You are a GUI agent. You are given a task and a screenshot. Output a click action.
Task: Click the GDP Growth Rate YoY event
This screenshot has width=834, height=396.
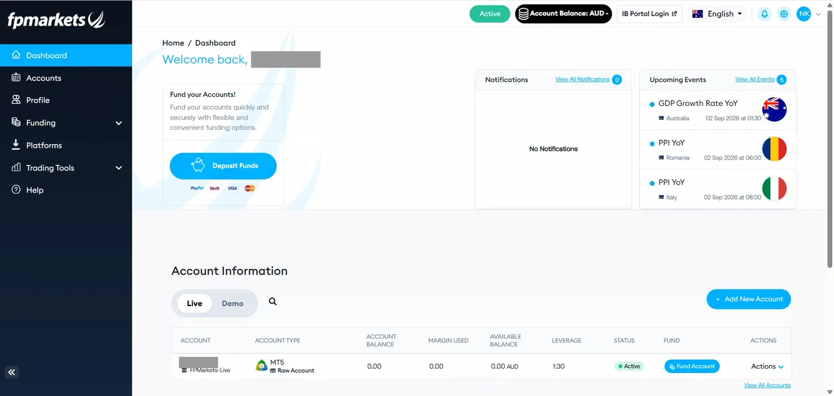pos(698,103)
